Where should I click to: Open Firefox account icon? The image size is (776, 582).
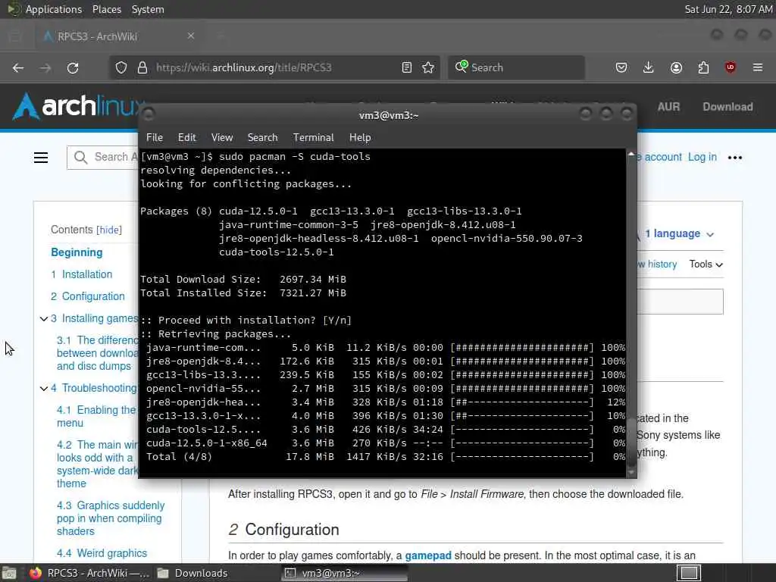[676, 67]
